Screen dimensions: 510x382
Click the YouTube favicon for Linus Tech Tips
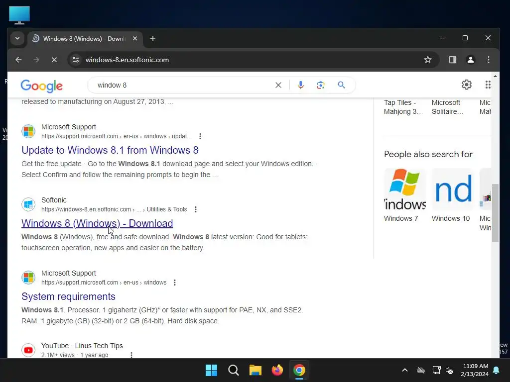[28, 350]
